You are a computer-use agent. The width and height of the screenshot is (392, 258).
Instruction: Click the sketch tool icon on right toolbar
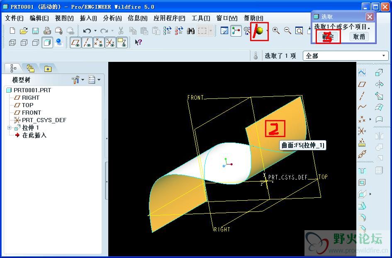(362, 73)
